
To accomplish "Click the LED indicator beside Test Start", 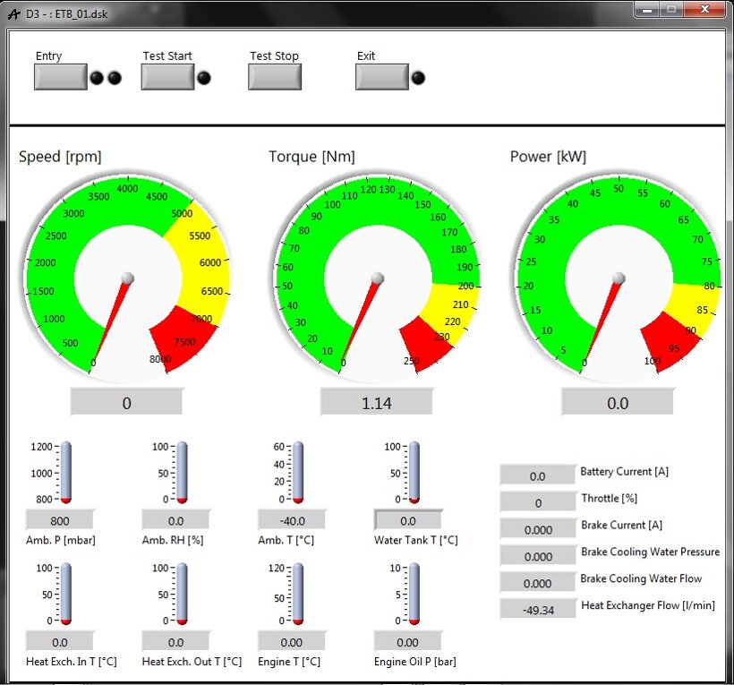I will (204, 78).
